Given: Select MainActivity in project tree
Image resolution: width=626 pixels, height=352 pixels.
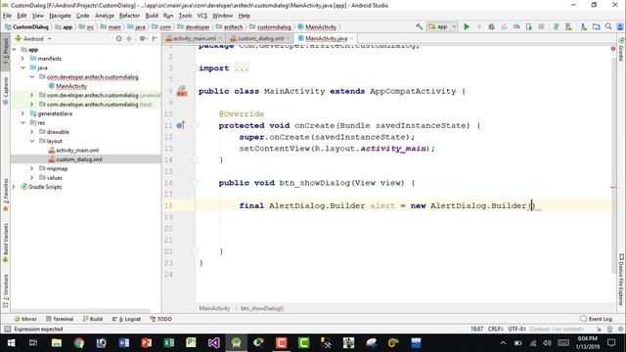Looking at the screenshot, I should tap(71, 86).
